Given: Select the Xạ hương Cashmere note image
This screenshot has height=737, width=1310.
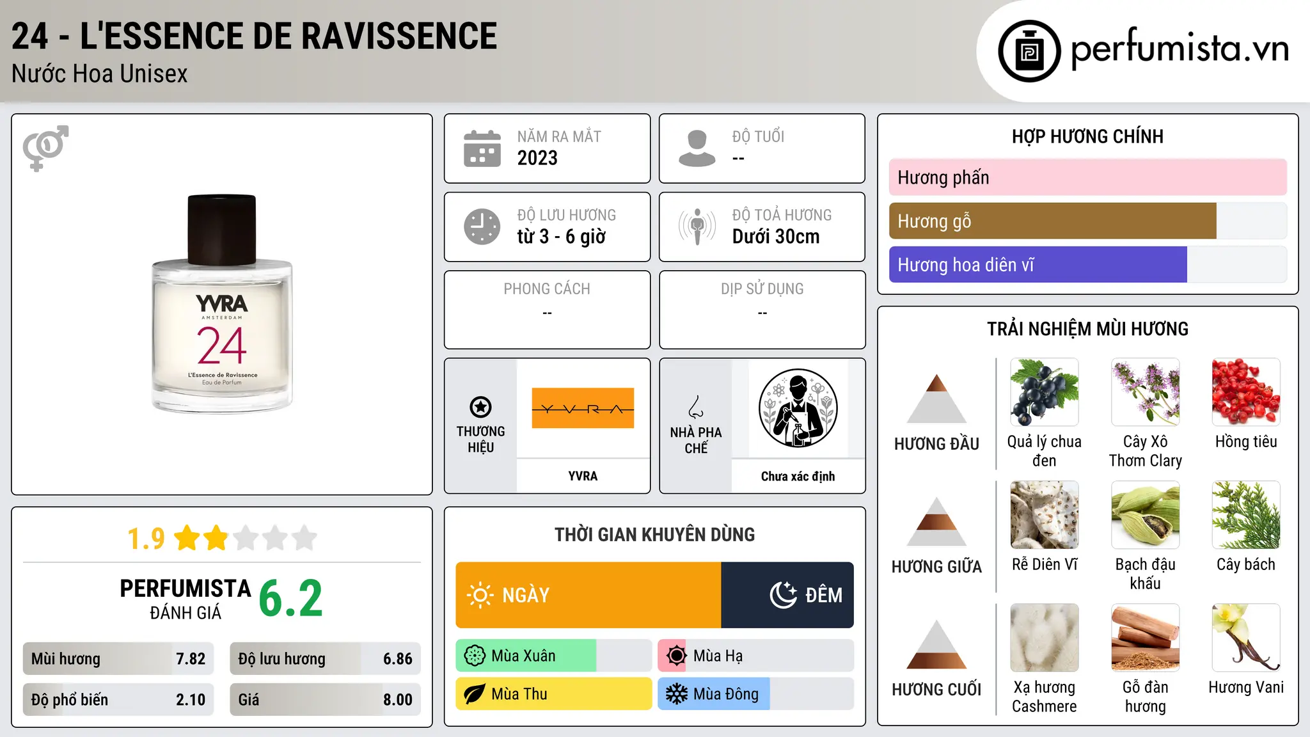Looking at the screenshot, I should click(1044, 638).
